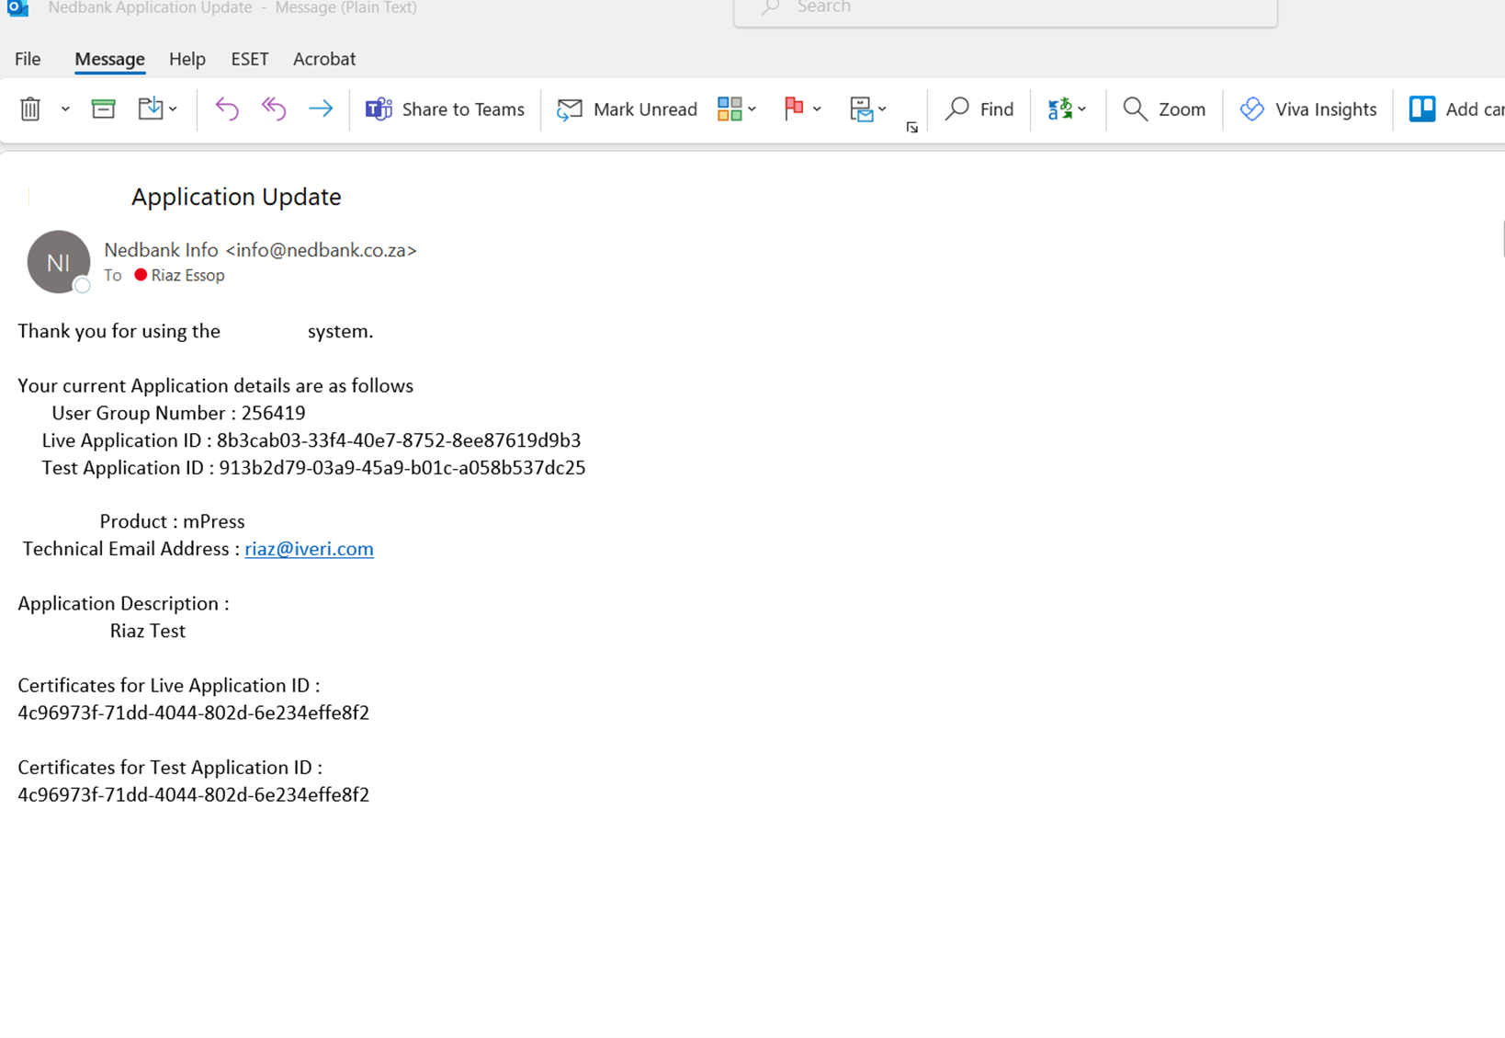Click the red presence dot beside Riaz Essop
Image resolution: width=1505 pixels, height=1038 pixels.
pyautogui.click(x=141, y=274)
